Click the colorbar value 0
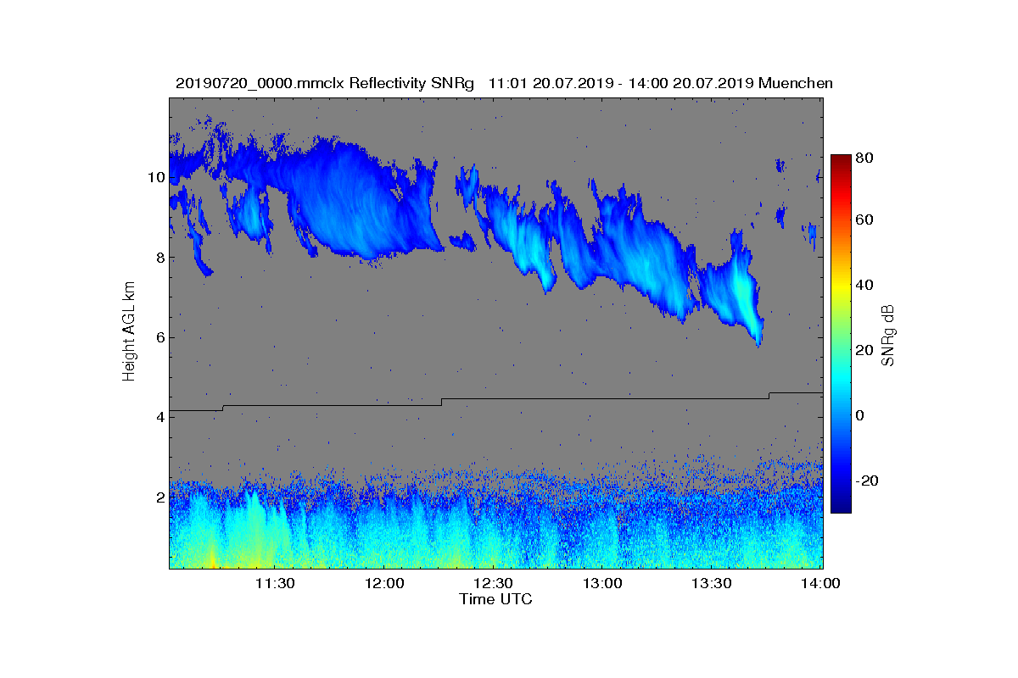The image size is (1018, 678). pos(861,415)
